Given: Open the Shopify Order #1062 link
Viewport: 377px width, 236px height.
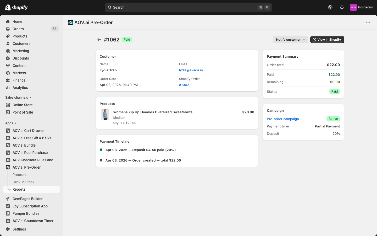Looking at the screenshot, I should point(184,85).
